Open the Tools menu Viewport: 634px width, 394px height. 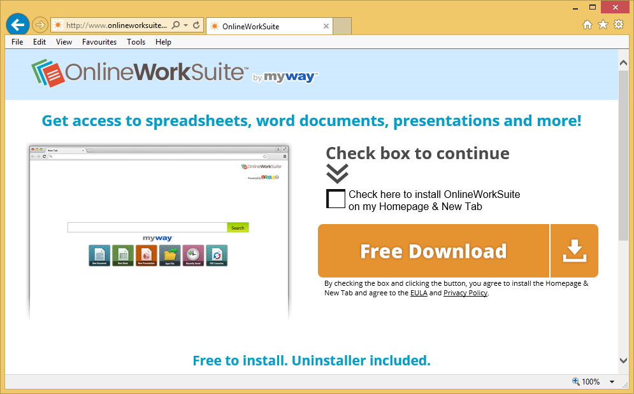(x=136, y=42)
